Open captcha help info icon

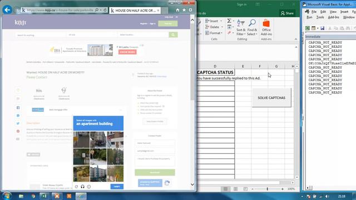point(89,187)
